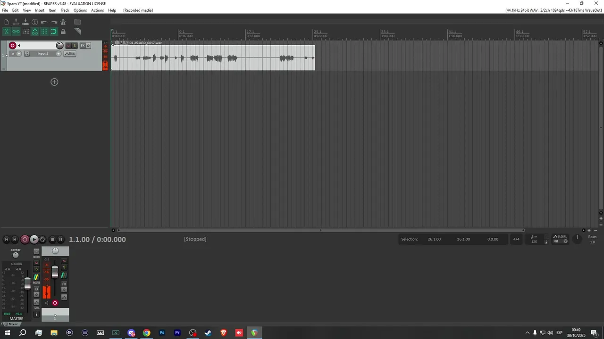This screenshot has height=339, width=604.
Task: Open master ROUTE routing button
Action: click(x=36, y=277)
